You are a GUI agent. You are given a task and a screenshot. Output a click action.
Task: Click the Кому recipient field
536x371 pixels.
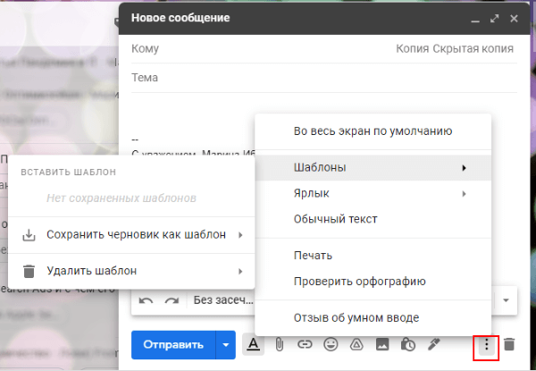coord(260,48)
